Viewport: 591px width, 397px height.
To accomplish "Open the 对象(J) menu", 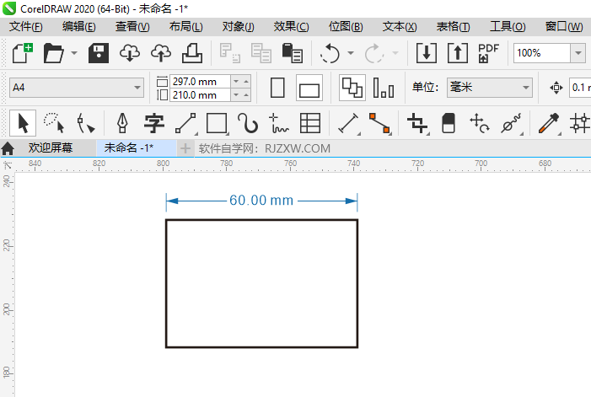I will coord(239,27).
